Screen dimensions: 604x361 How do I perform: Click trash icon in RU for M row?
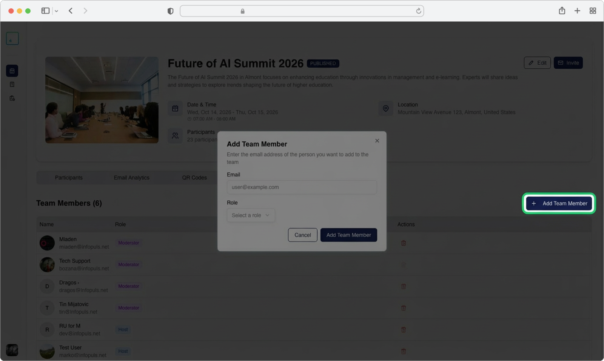point(403,330)
